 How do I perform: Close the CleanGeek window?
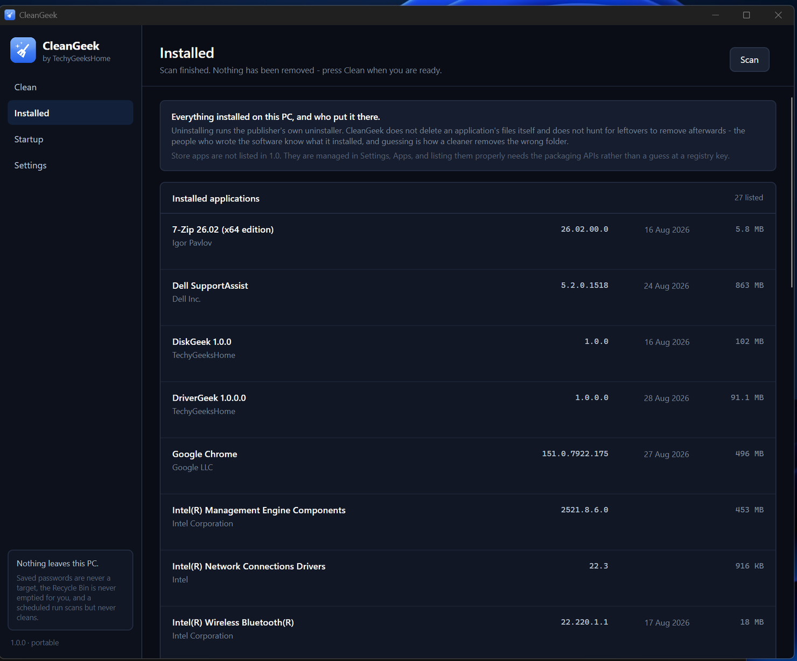coord(778,15)
